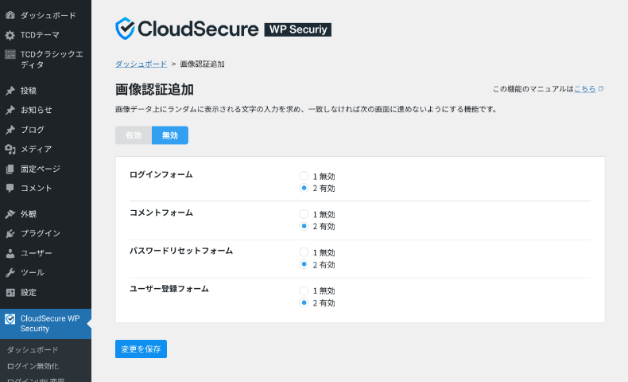Click the ブログ pin icon
Image resolution: width=628 pixels, height=382 pixels.
(10, 130)
